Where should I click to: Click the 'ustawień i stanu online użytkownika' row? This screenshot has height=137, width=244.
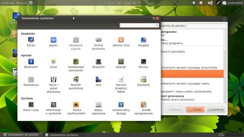pos(192,91)
